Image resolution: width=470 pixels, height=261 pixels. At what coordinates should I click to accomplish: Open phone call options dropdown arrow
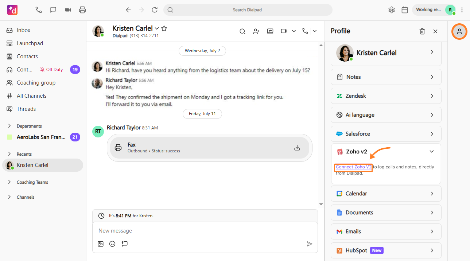(x=315, y=31)
